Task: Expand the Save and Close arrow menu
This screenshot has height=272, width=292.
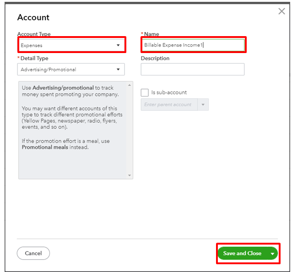Action: click(x=273, y=253)
